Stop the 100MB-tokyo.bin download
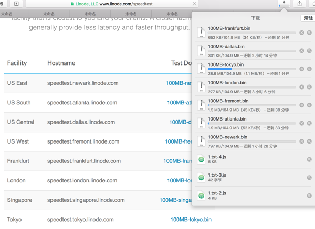Screen dimensions: 315x229 tap(301, 69)
